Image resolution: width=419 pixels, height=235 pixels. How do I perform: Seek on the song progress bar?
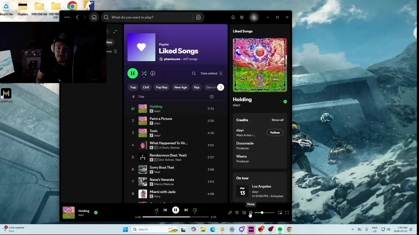(176, 217)
